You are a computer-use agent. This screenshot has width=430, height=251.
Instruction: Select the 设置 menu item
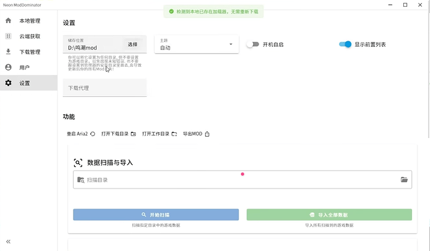point(29,83)
